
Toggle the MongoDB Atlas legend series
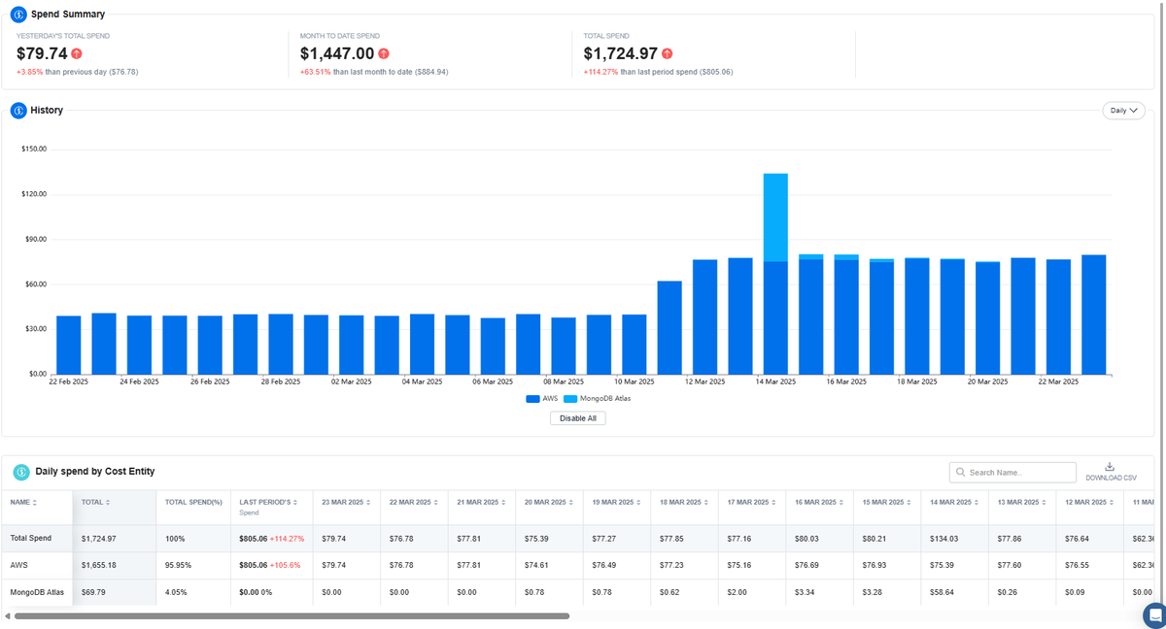(x=596, y=399)
